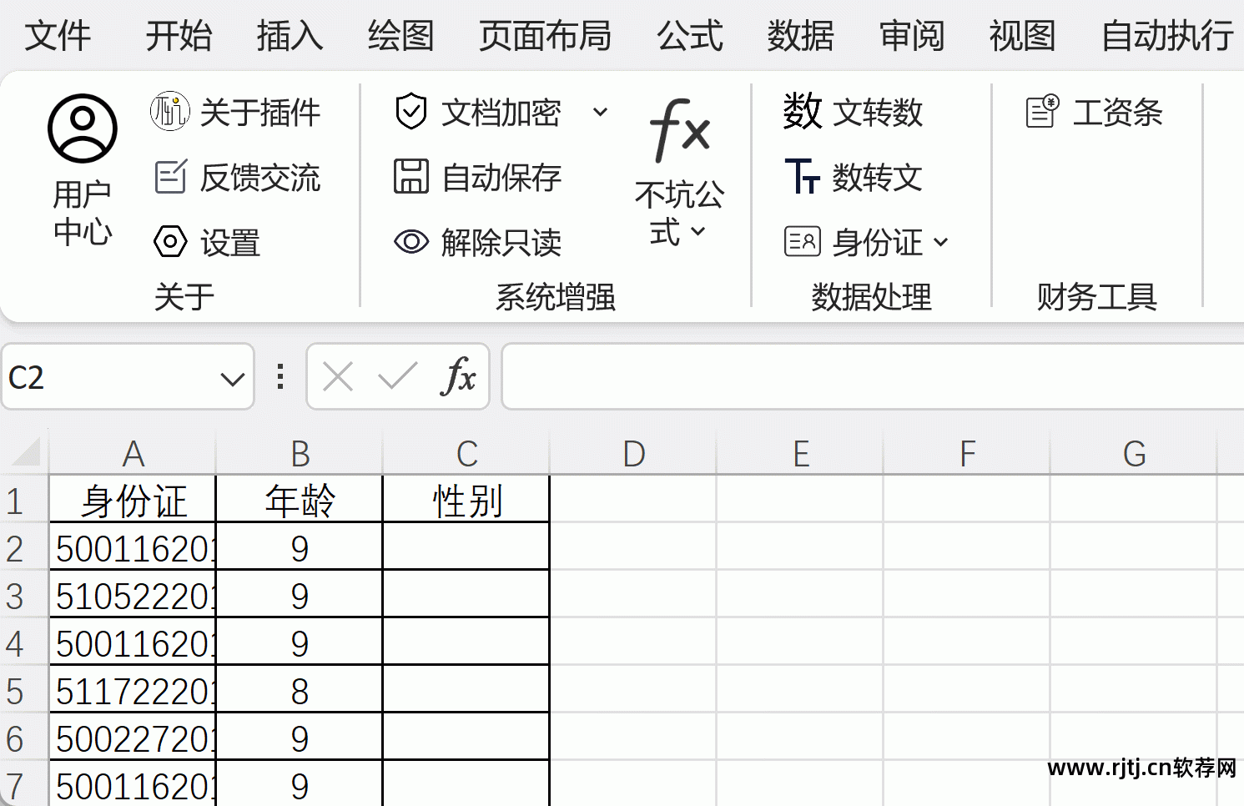Image resolution: width=1244 pixels, height=806 pixels.
Task: Expand the 文档加密 dropdown arrow
Action: tap(600, 112)
